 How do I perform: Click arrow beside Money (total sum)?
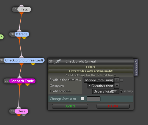click(x=117, y=80)
